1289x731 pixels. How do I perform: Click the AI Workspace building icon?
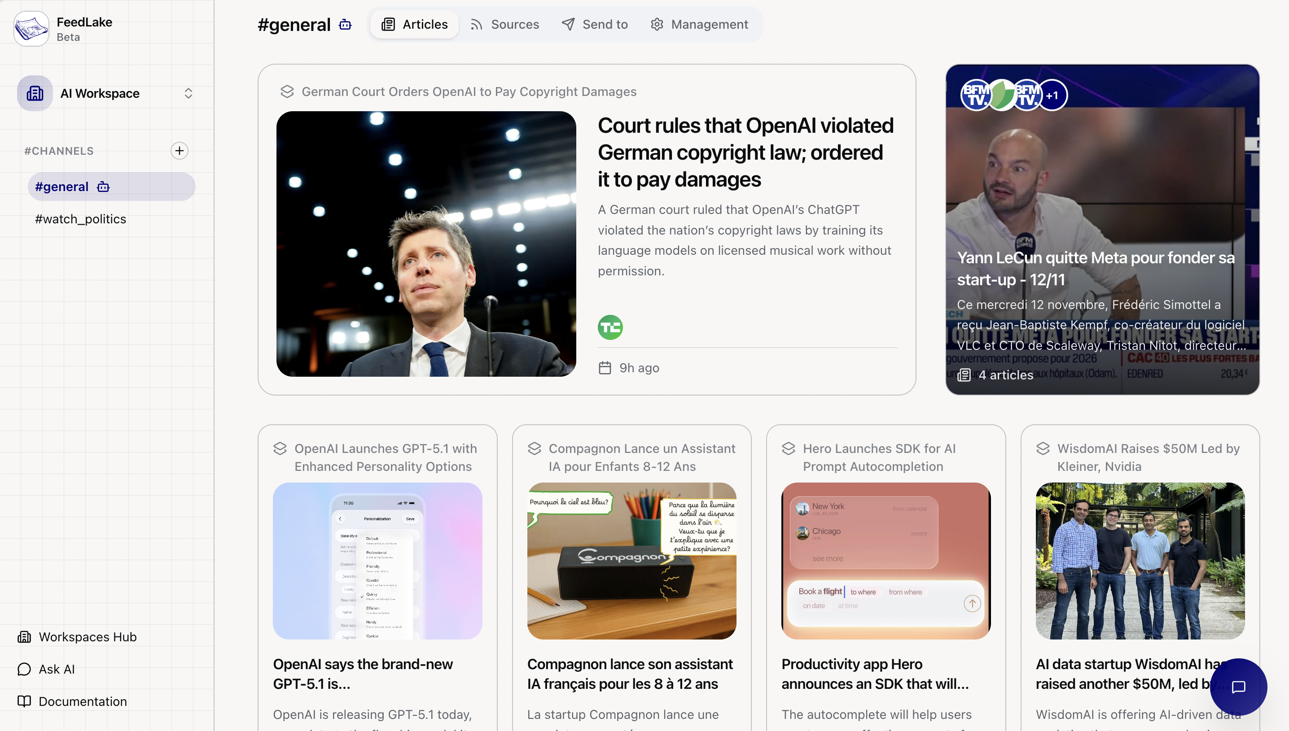35,93
